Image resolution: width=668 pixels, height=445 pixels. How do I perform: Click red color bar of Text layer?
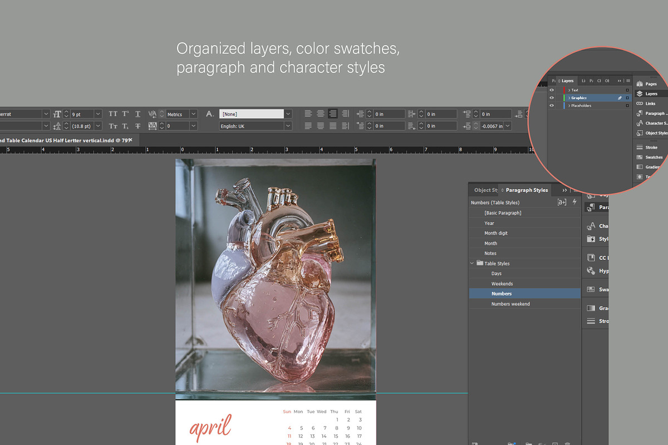pos(564,90)
